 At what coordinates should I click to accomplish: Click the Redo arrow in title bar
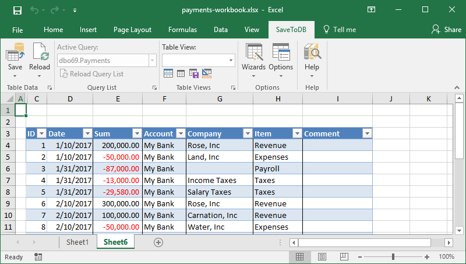pos(55,10)
